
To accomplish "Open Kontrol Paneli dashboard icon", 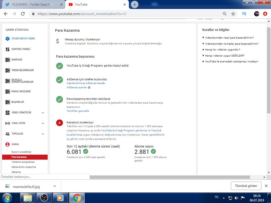I will [7, 49].
